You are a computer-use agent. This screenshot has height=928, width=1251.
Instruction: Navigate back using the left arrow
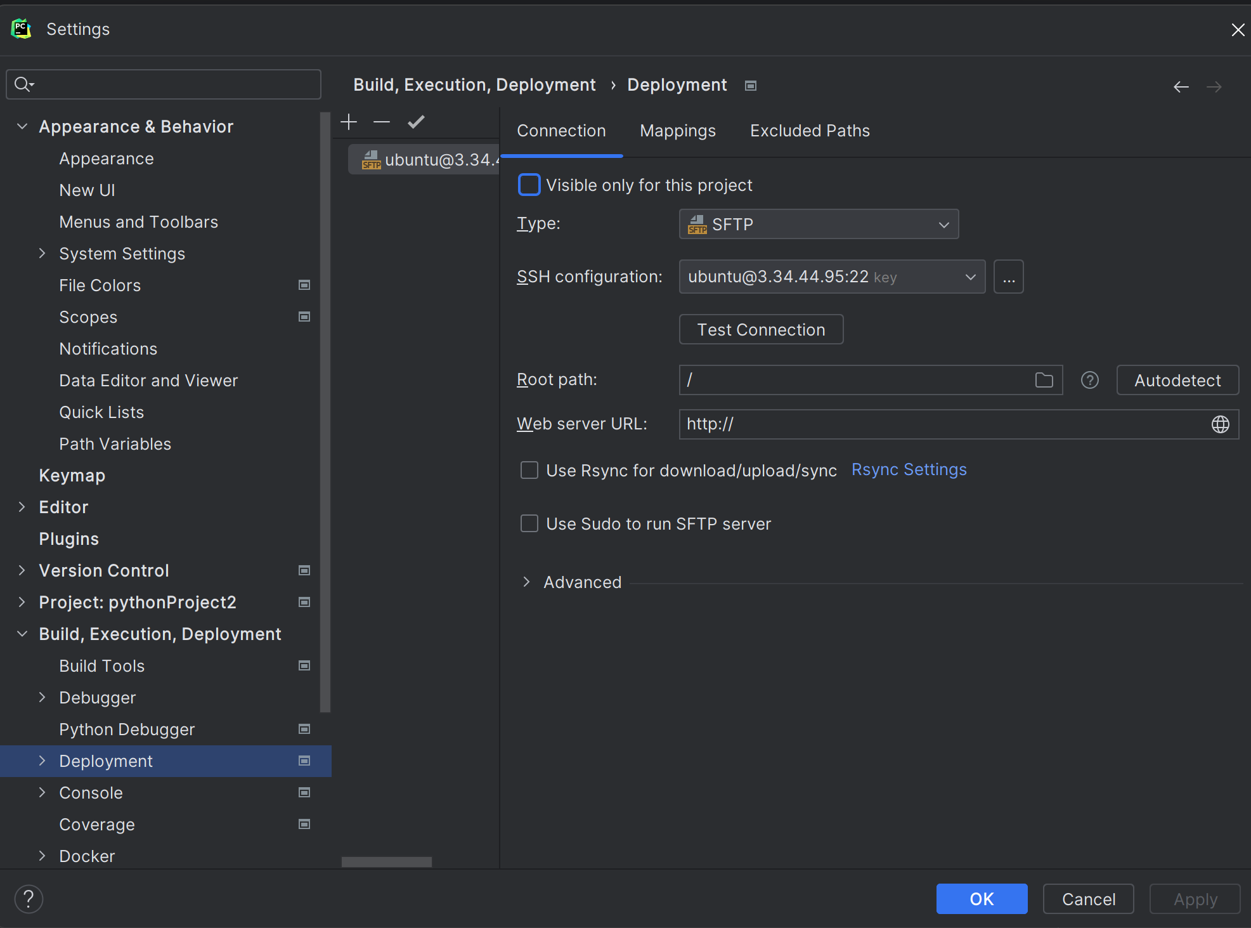(1181, 86)
